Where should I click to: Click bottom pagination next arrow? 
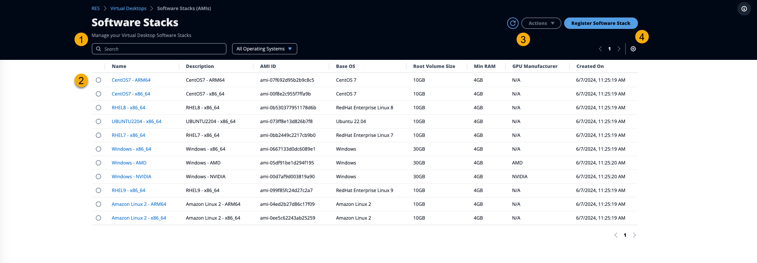click(634, 235)
